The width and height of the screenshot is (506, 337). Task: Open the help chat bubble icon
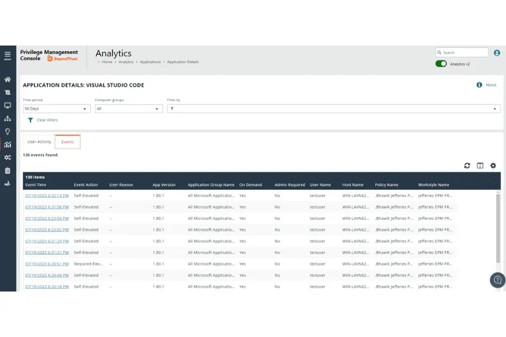(x=498, y=280)
